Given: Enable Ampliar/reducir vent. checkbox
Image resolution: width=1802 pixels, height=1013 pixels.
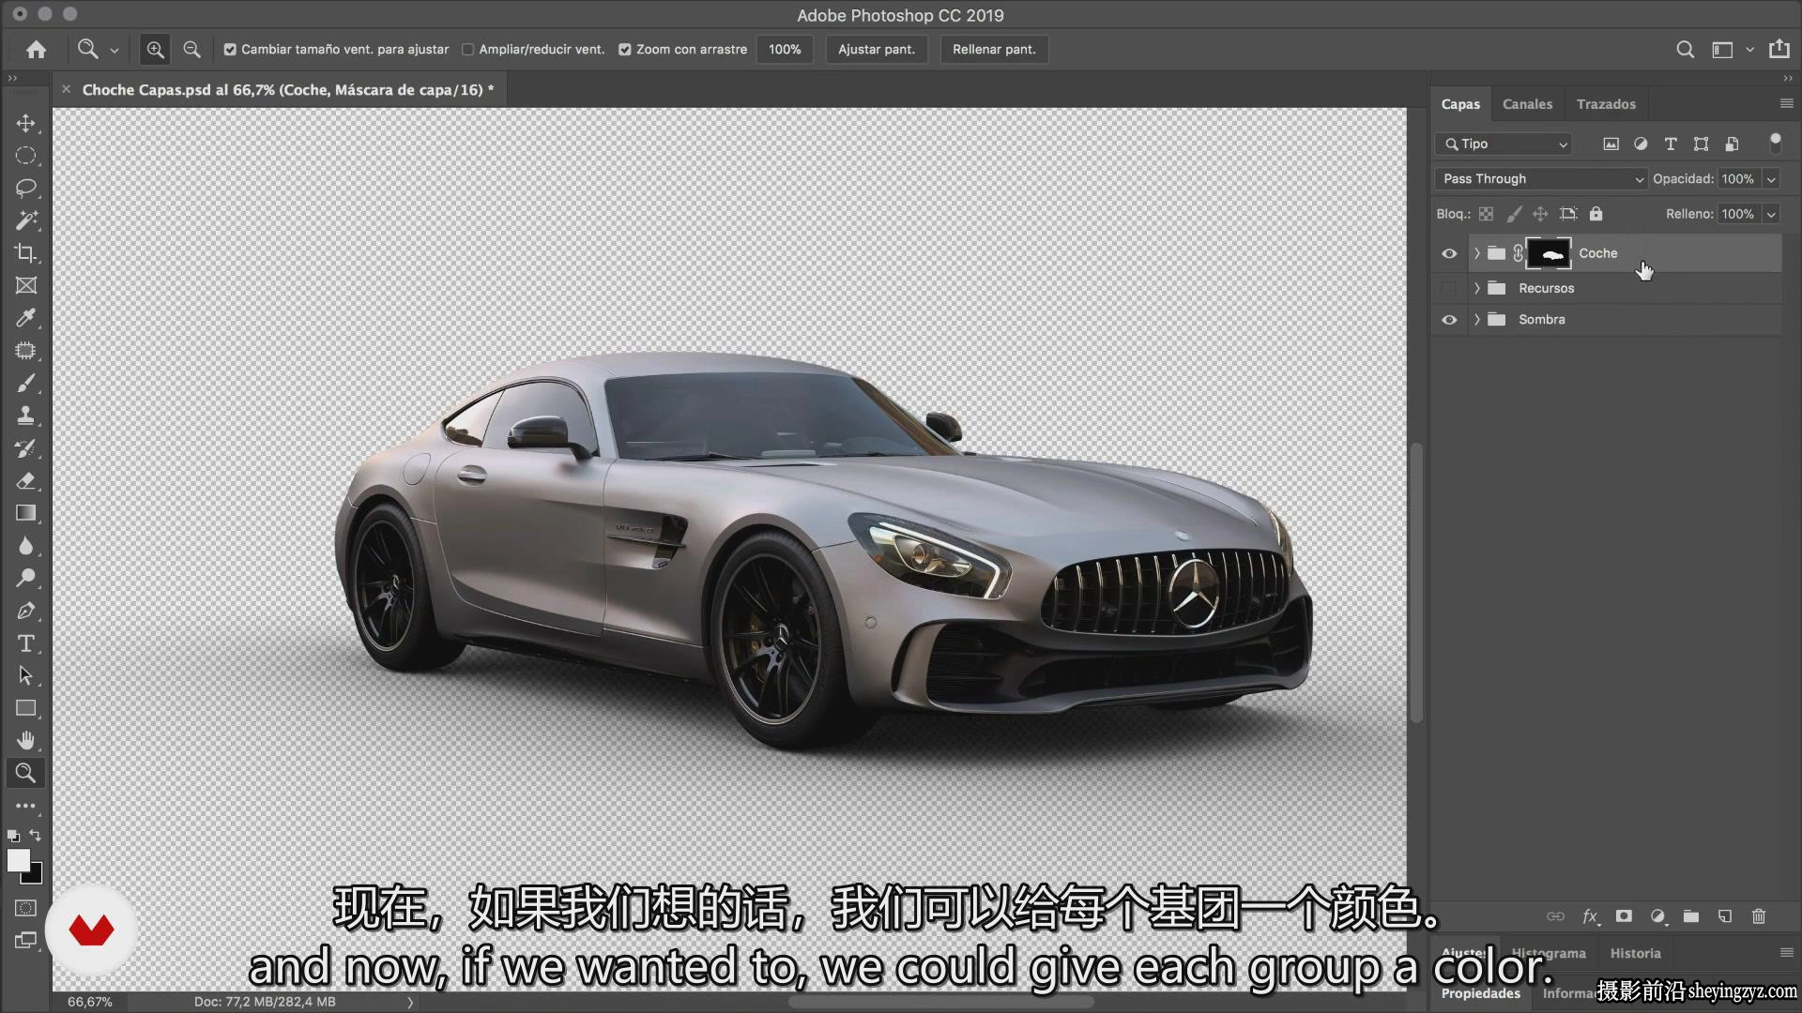Looking at the screenshot, I should tap(467, 50).
